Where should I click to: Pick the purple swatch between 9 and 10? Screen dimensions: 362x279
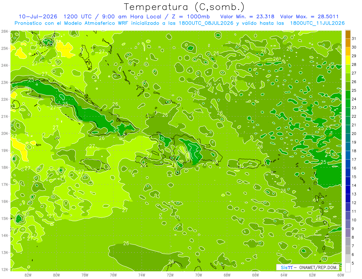tap(348, 225)
